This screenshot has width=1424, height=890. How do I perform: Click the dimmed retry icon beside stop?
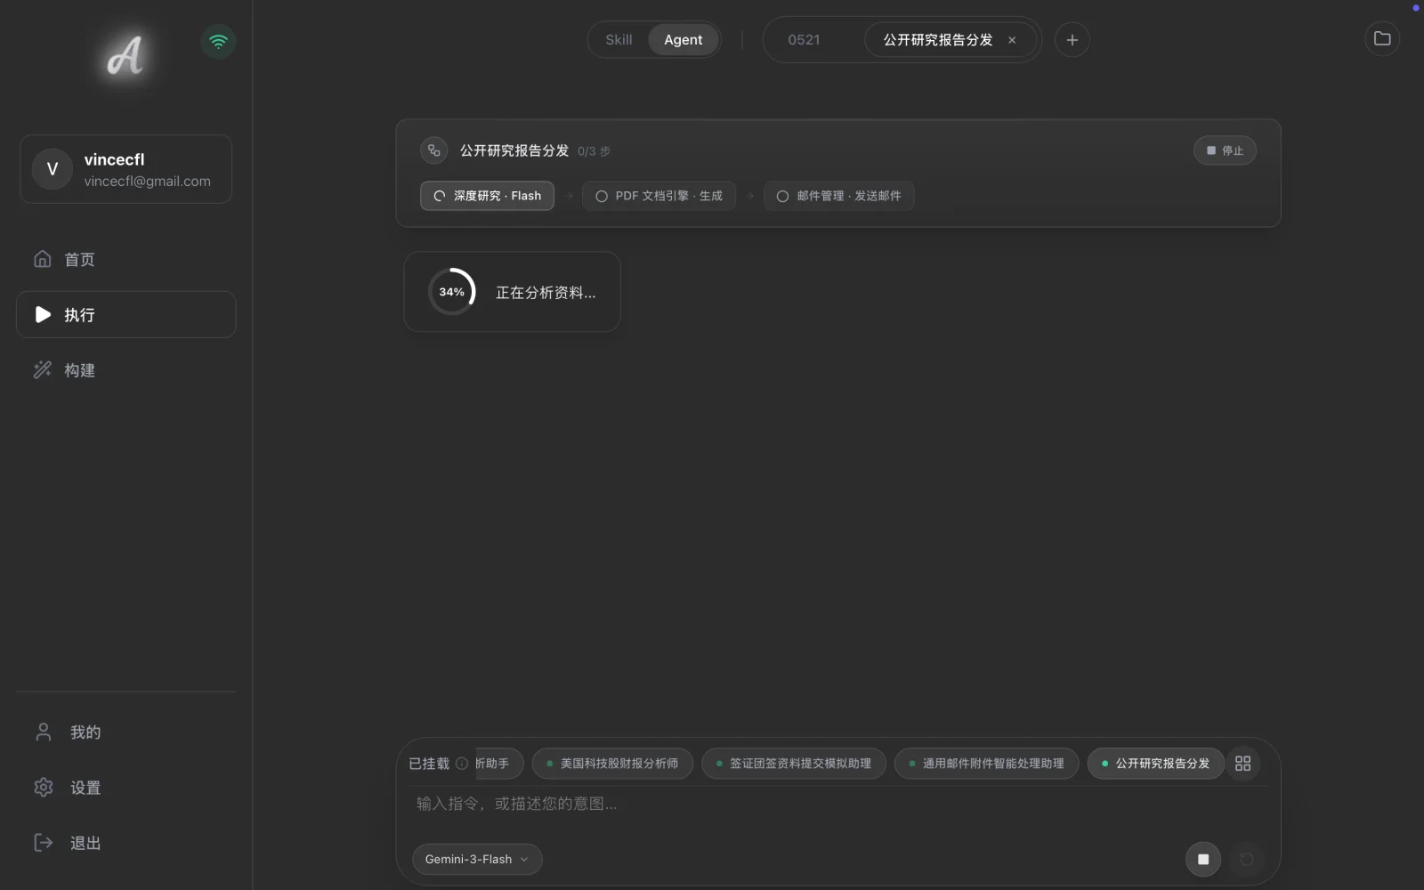point(1247,859)
